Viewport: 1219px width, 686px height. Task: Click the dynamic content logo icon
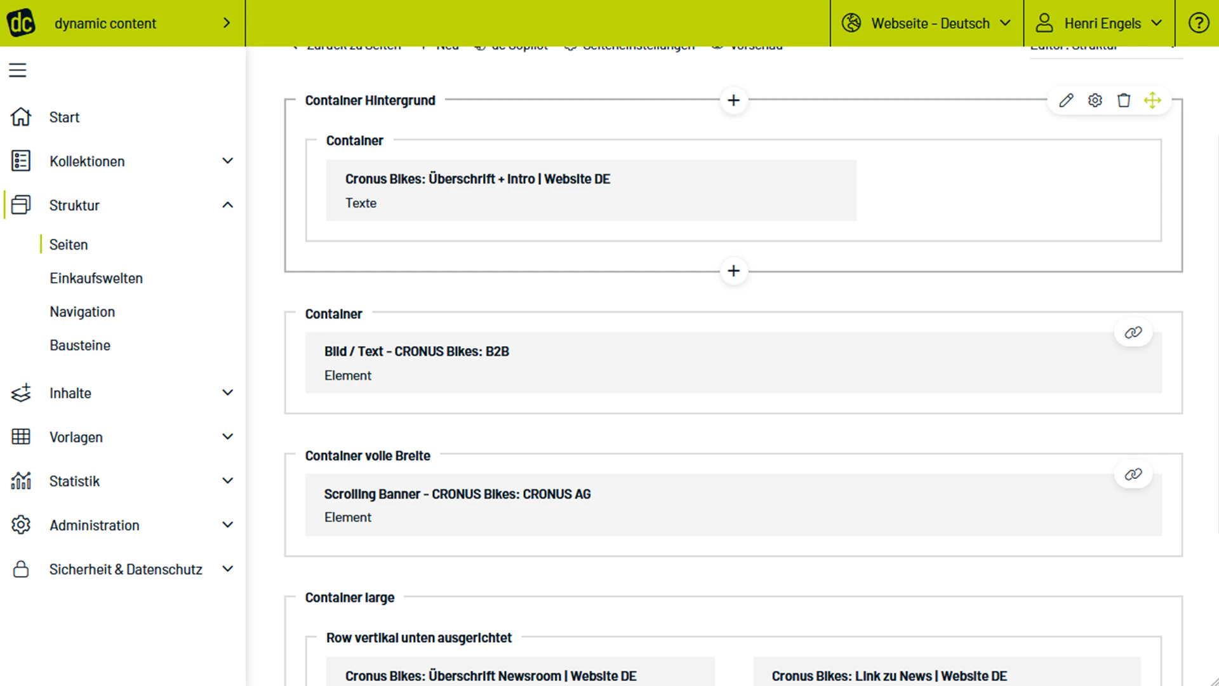tap(21, 23)
